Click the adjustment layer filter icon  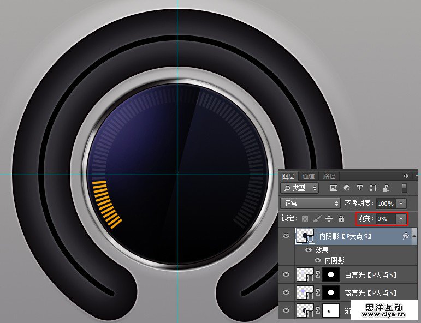click(347, 188)
